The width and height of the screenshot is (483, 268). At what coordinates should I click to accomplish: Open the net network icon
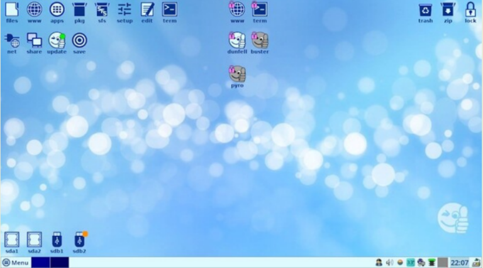(12, 41)
